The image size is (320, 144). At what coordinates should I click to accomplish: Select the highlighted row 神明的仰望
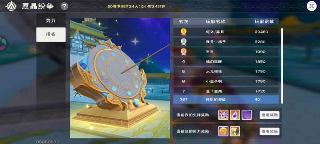click(x=226, y=99)
